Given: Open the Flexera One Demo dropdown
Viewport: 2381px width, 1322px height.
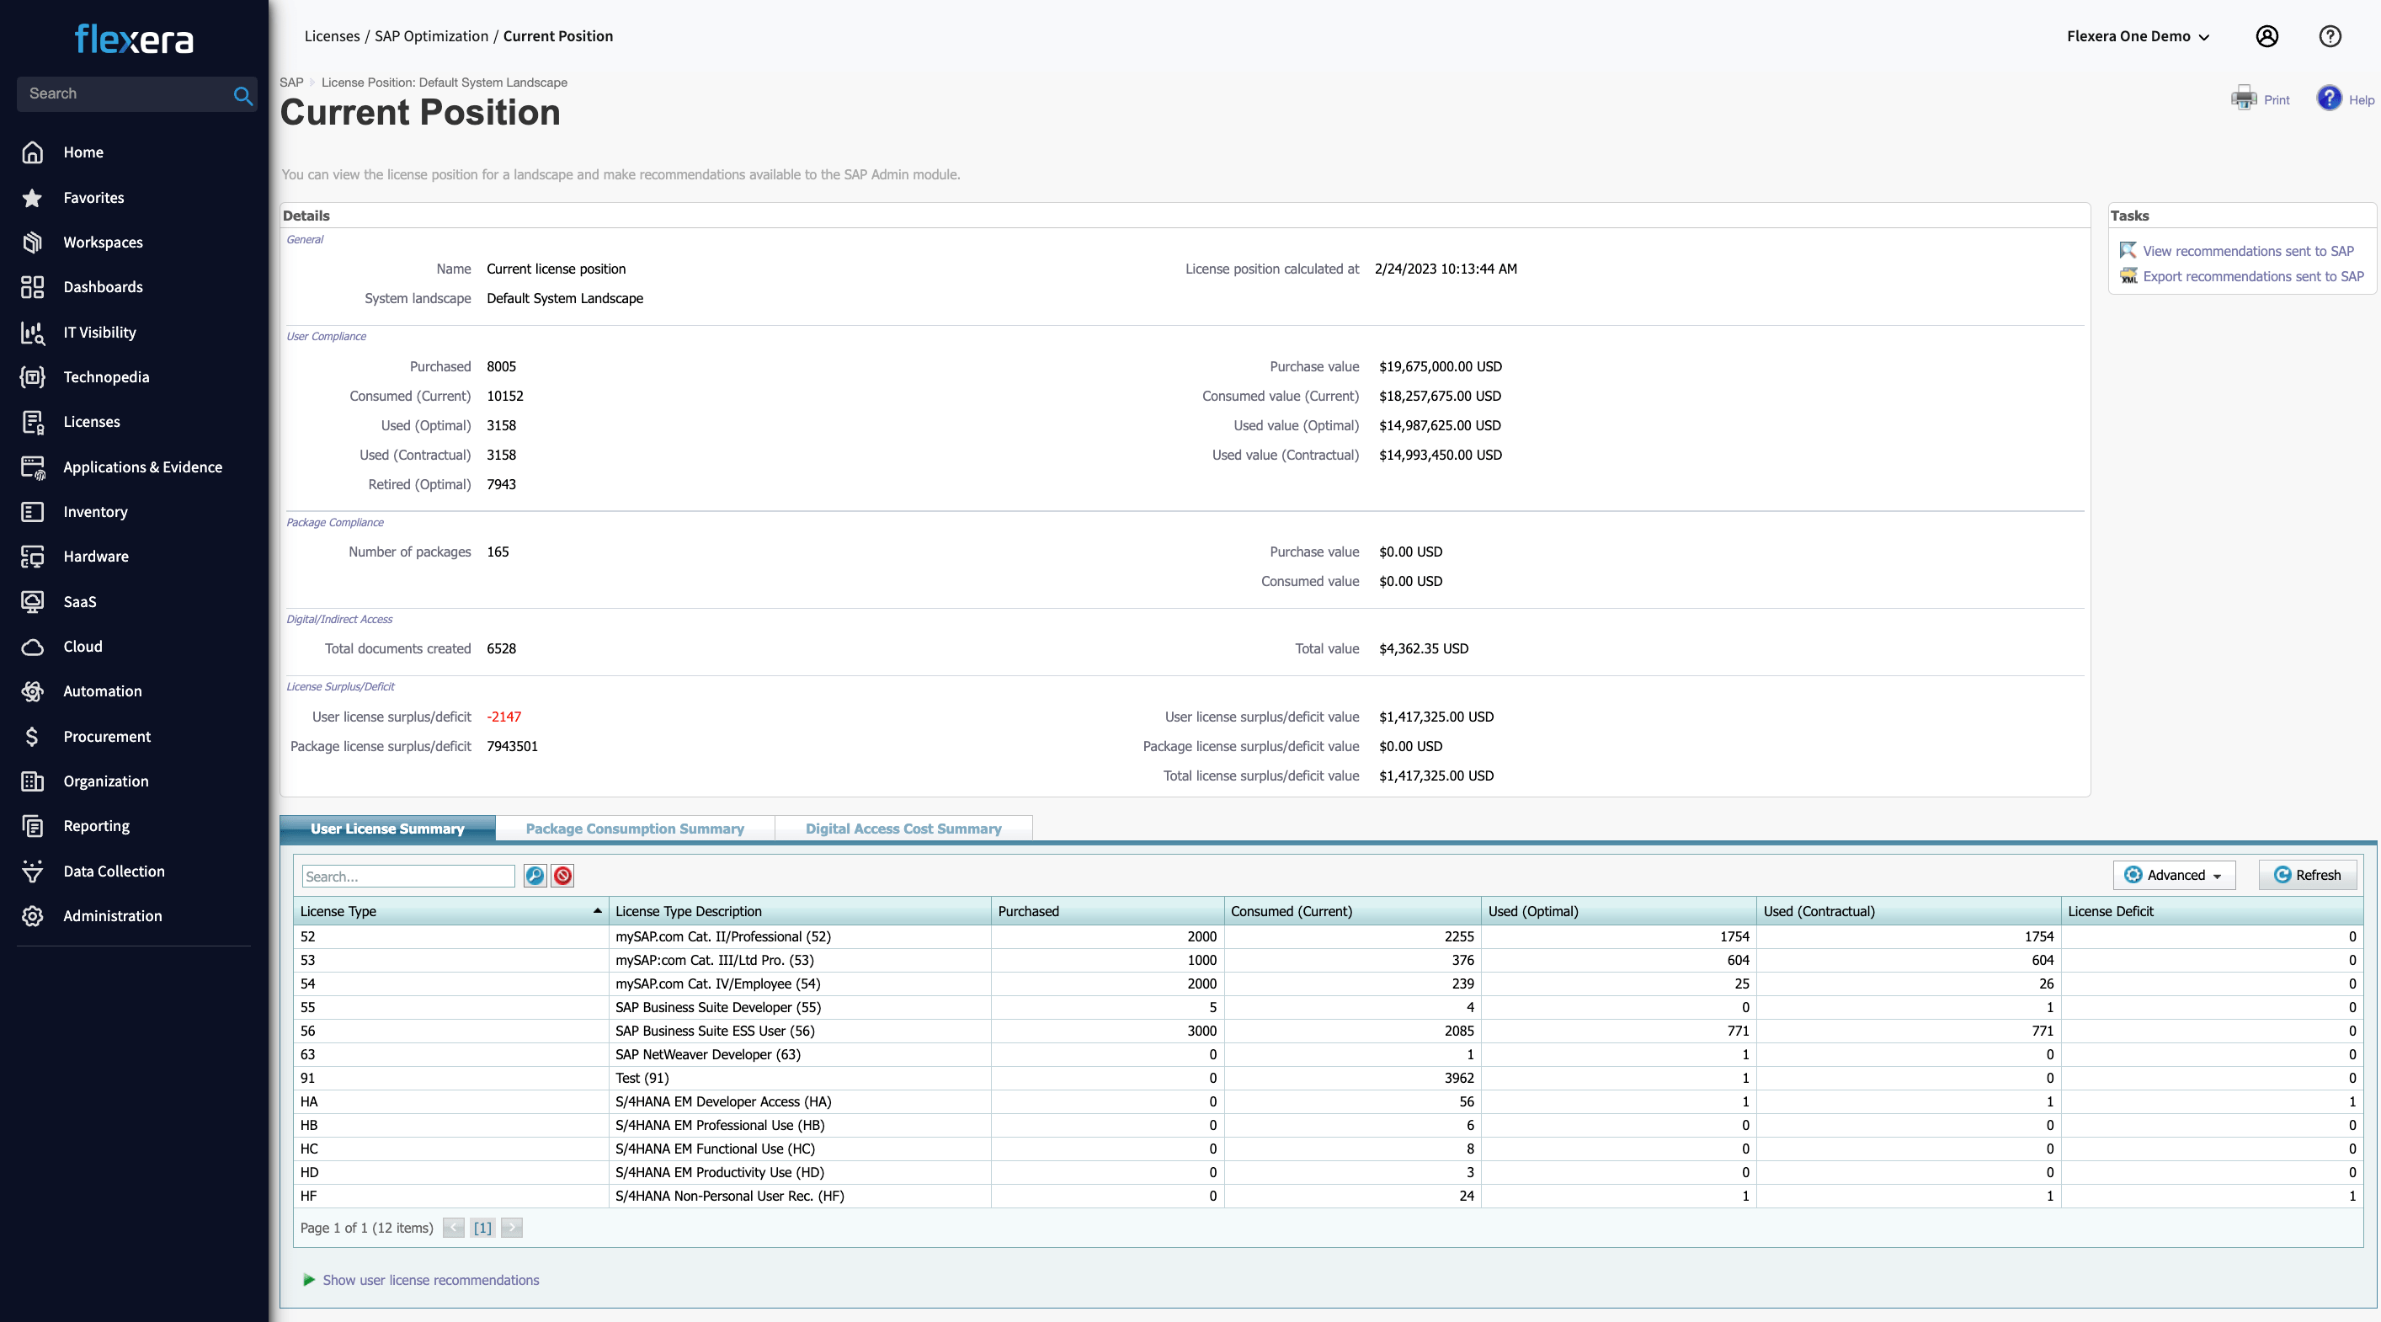Looking at the screenshot, I should pyautogui.click(x=2138, y=36).
